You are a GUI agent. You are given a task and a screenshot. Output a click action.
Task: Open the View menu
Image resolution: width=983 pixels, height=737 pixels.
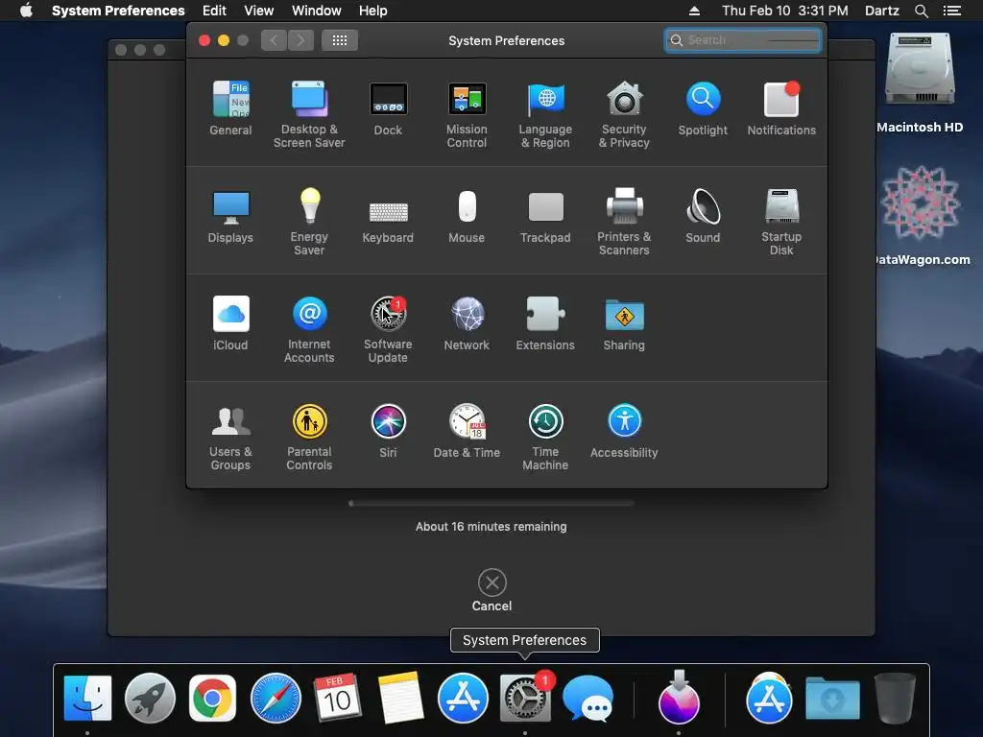click(x=259, y=11)
